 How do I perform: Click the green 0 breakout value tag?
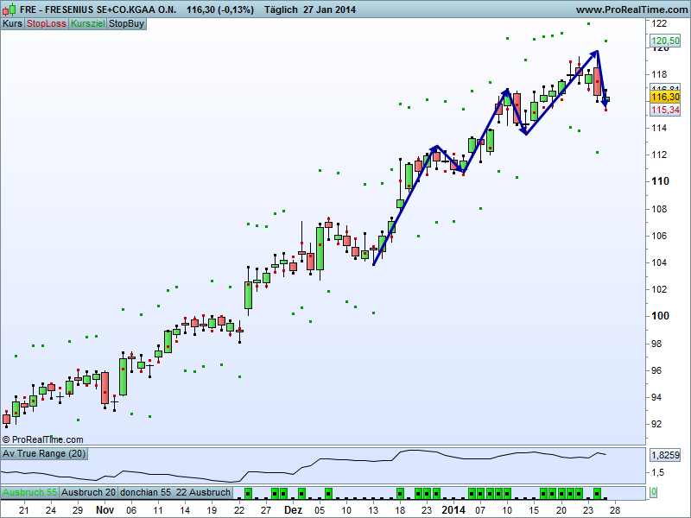(x=654, y=492)
